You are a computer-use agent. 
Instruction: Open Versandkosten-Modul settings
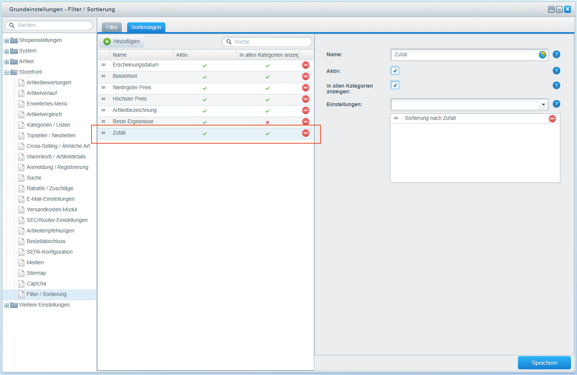coord(52,209)
